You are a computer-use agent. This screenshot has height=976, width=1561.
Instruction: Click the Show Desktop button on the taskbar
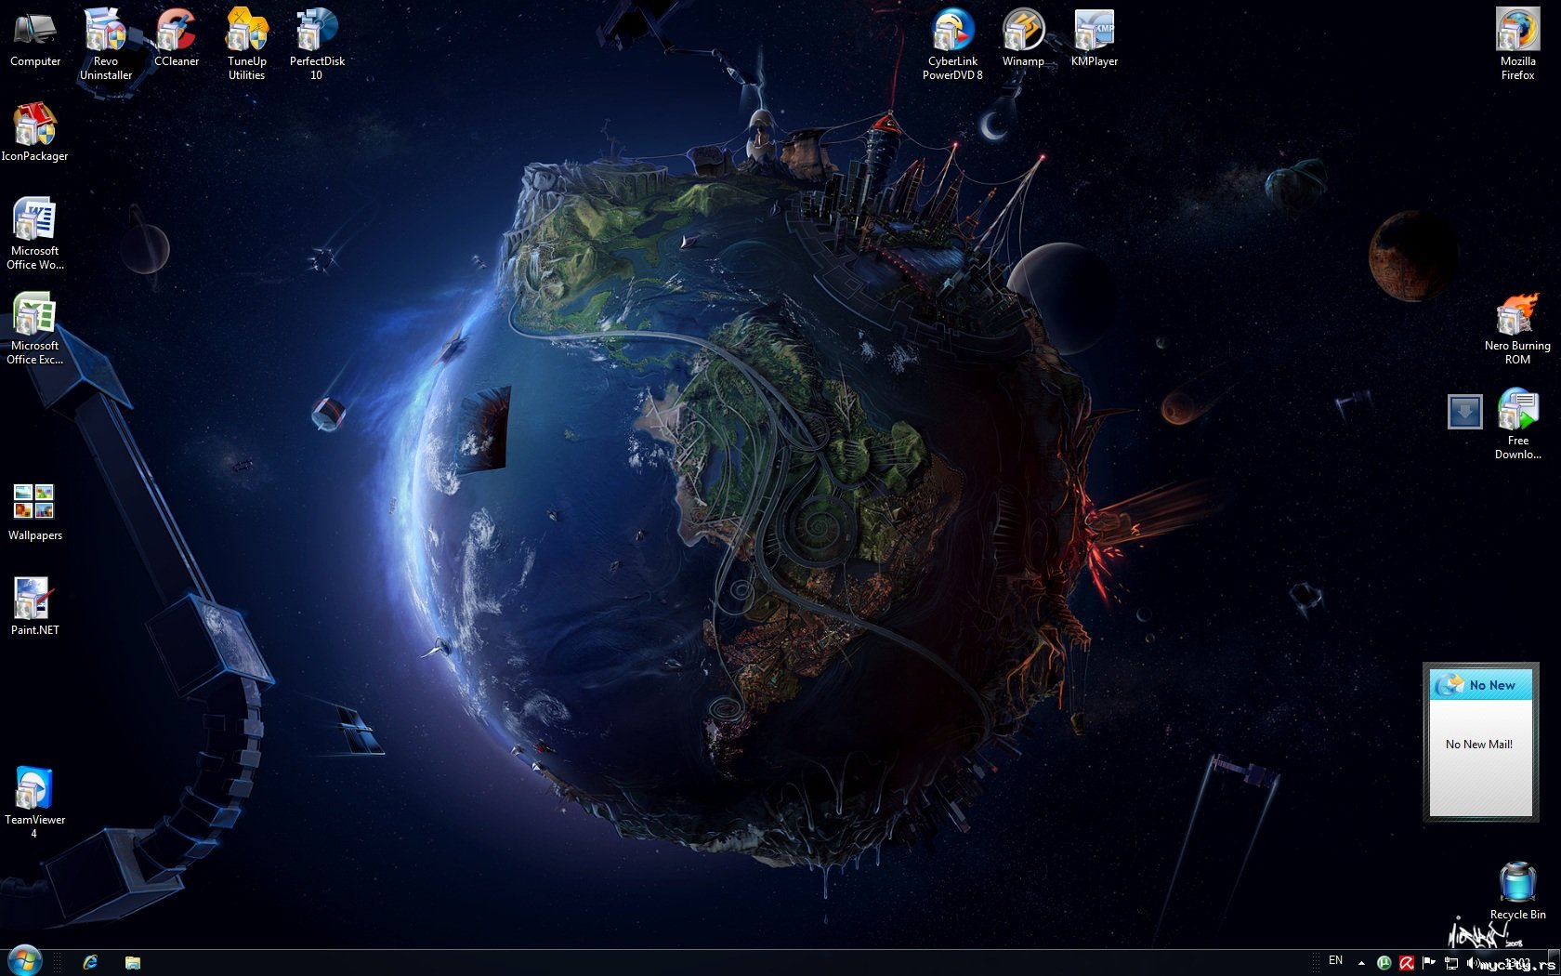pyautogui.click(x=1554, y=963)
